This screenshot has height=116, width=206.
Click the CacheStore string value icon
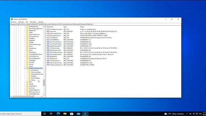tap(48, 38)
